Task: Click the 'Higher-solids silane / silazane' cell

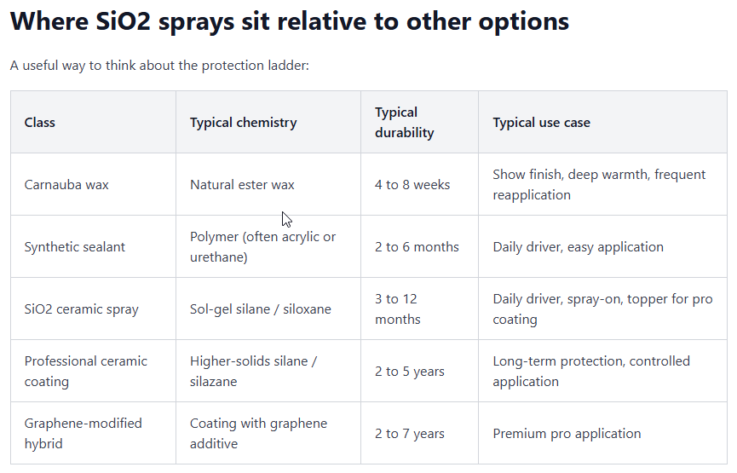Action: (x=268, y=371)
